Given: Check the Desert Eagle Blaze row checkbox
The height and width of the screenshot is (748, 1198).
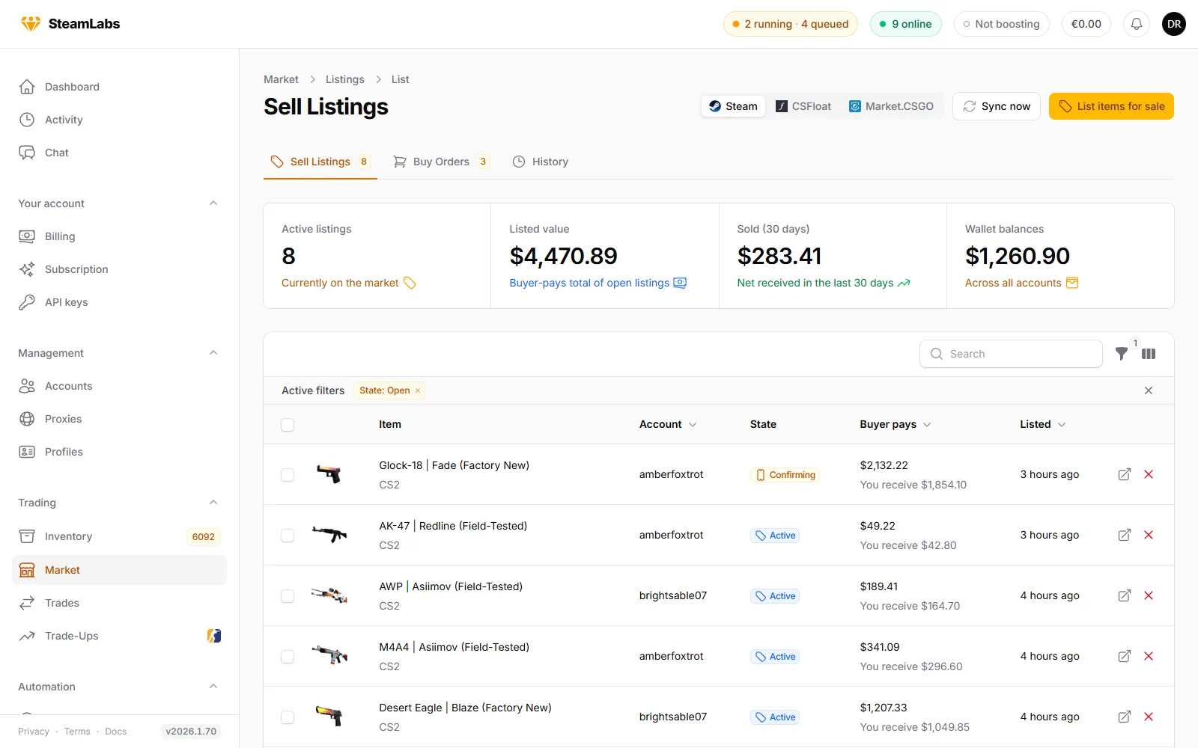Looking at the screenshot, I should coord(288,717).
